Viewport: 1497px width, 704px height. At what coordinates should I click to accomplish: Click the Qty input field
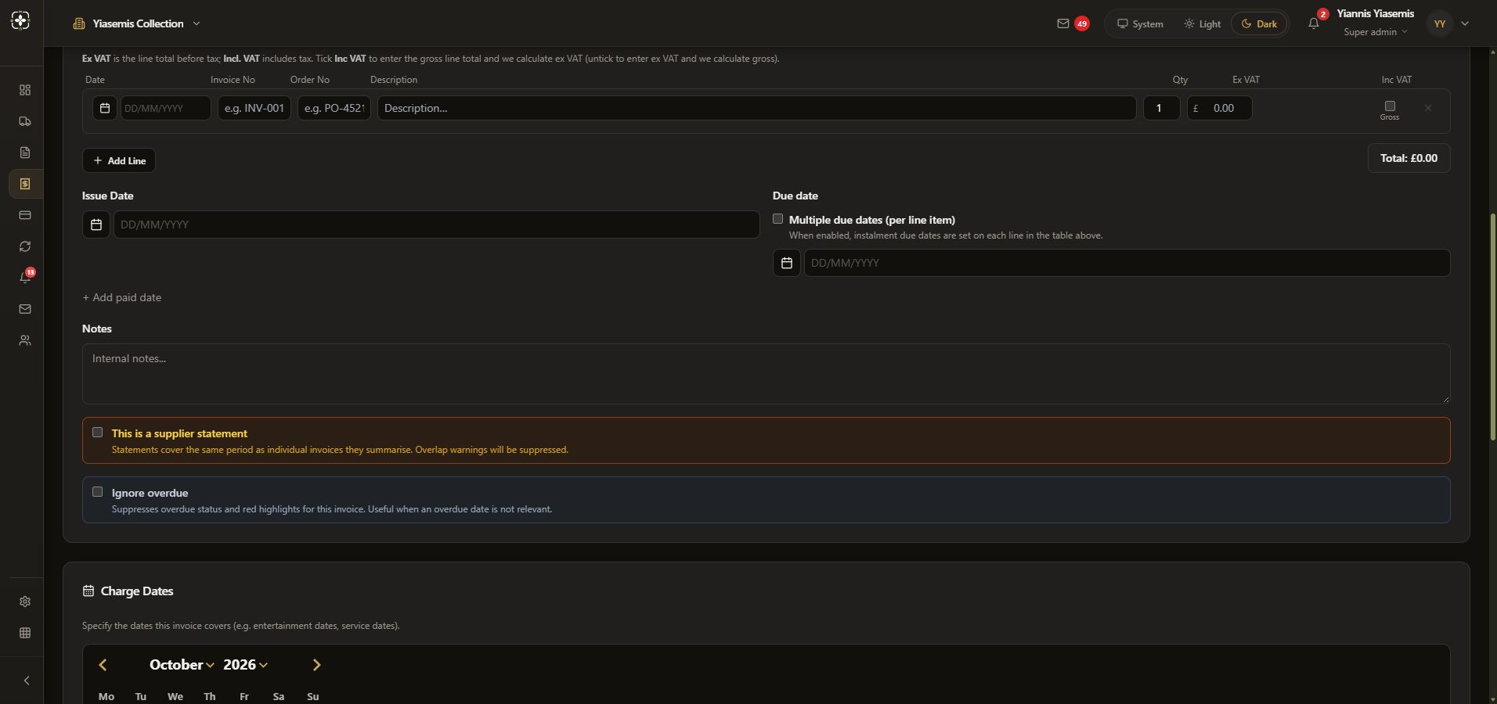(1161, 108)
